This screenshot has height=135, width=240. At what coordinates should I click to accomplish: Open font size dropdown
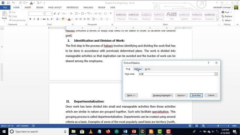(51, 13)
